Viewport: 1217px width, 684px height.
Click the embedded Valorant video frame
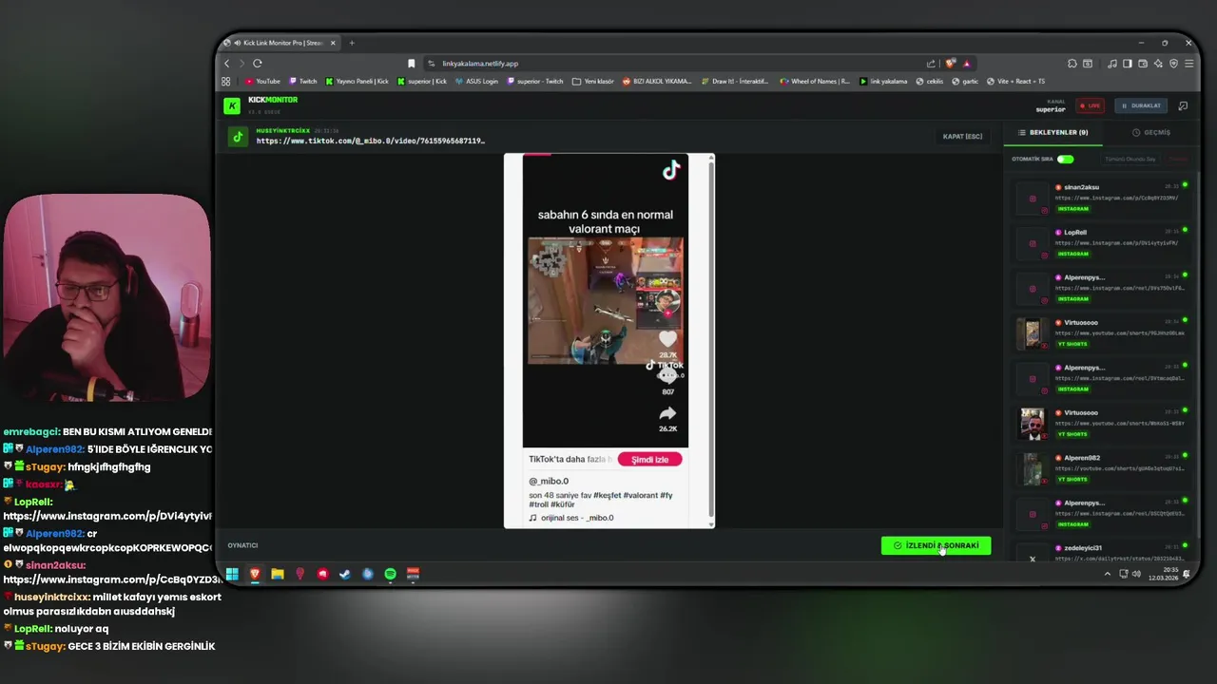606,300
